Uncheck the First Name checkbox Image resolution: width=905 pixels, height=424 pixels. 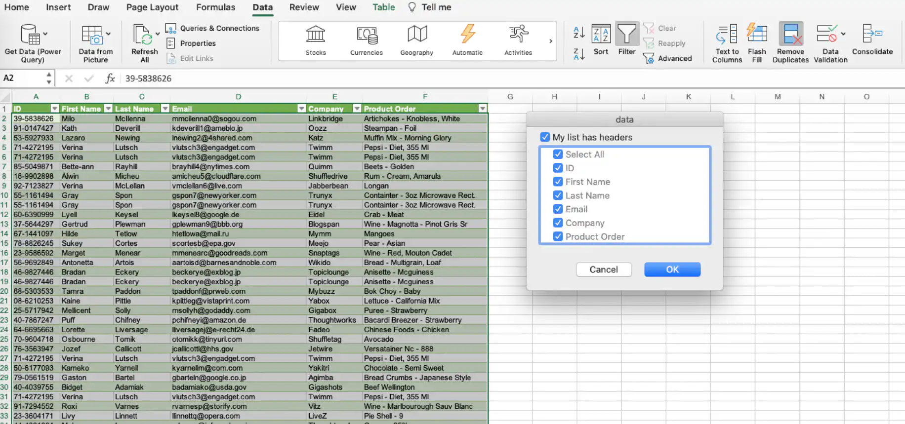pyautogui.click(x=558, y=182)
